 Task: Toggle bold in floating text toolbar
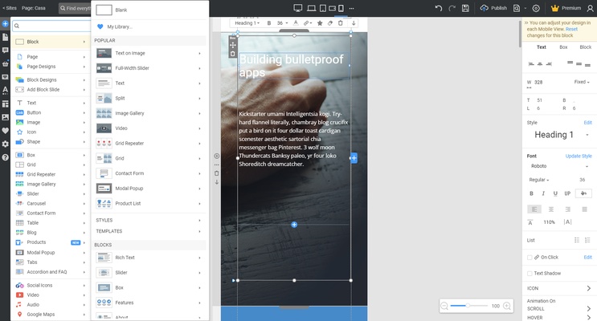[269, 23]
